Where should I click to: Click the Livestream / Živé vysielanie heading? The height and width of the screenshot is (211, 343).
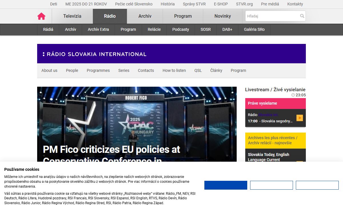(x=275, y=90)
